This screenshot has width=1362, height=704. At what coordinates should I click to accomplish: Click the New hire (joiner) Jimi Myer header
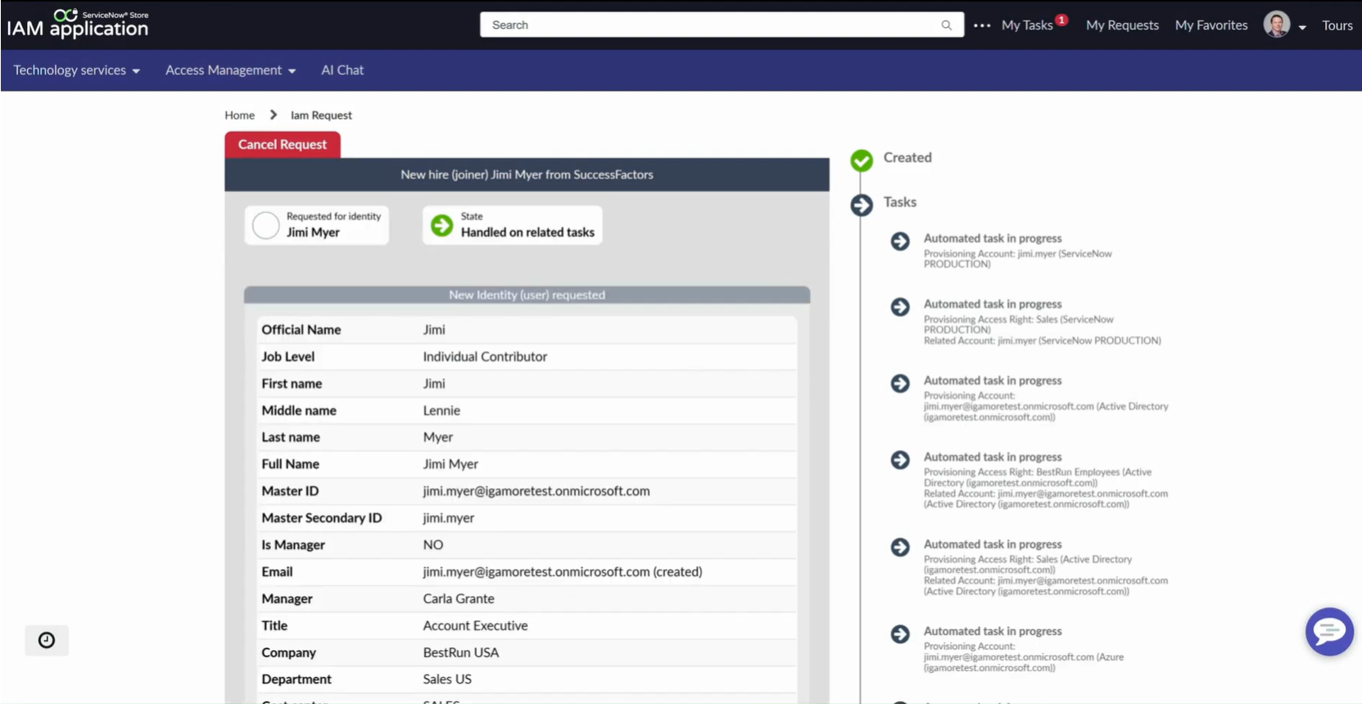point(527,175)
